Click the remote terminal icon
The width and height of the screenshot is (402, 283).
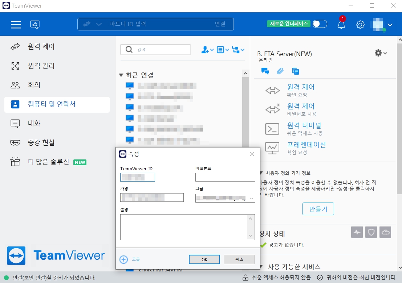272,129
